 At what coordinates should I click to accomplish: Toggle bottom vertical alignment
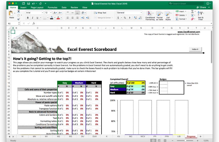tap(77, 13)
